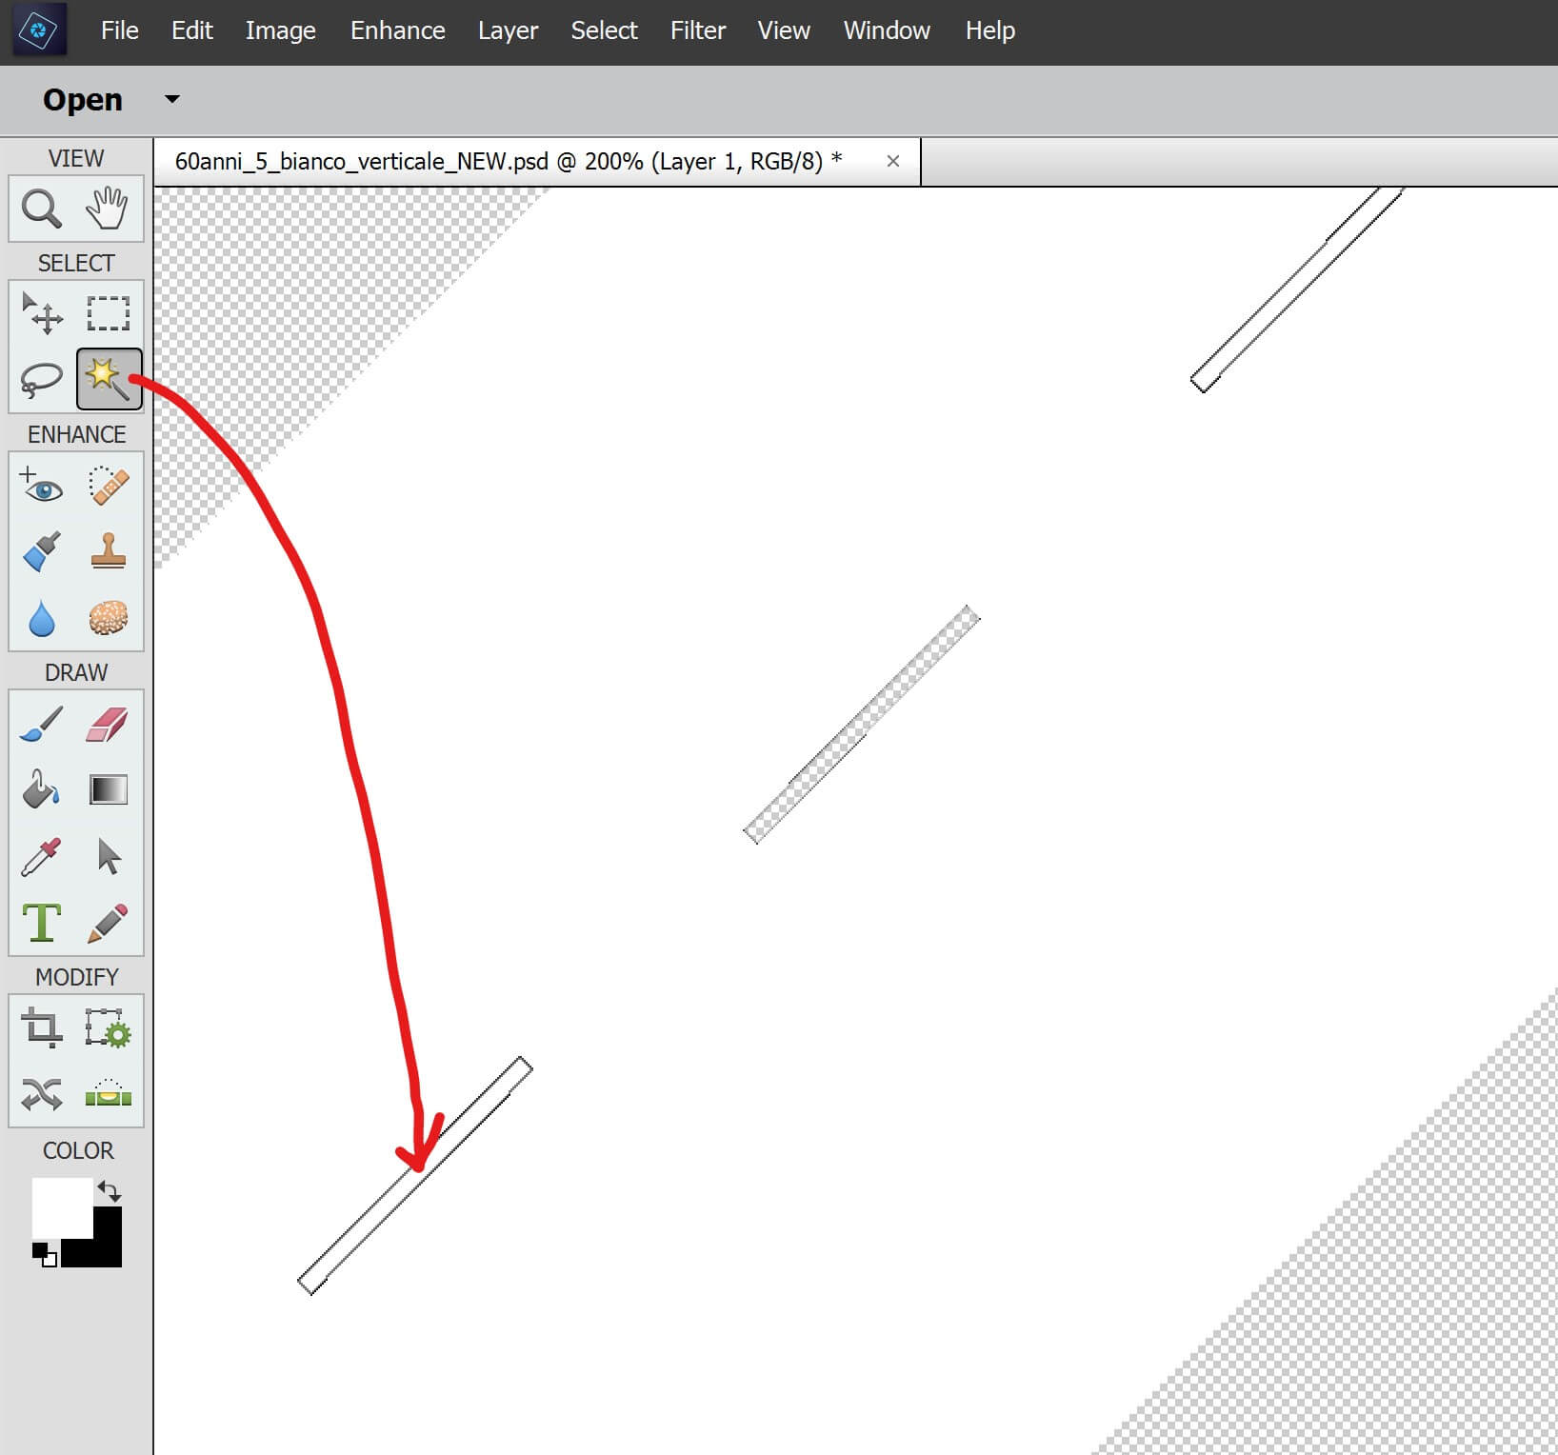
Task: Pick the Rectangular Marquee tool
Action: tap(108, 313)
